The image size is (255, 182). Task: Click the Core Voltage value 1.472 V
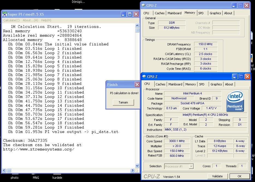pos(211,108)
